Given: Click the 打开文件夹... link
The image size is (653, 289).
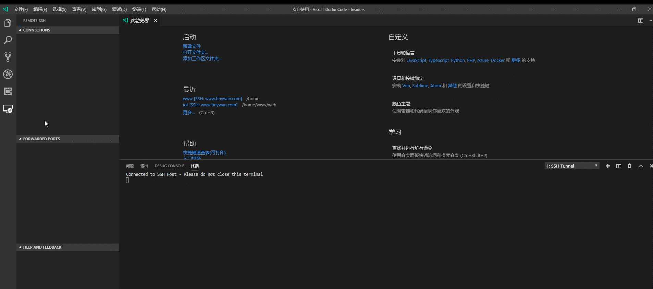Looking at the screenshot, I should [195, 52].
